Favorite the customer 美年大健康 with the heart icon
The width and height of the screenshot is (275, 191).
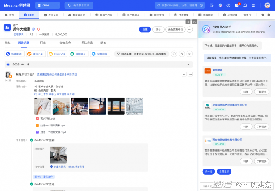(38, 29)
